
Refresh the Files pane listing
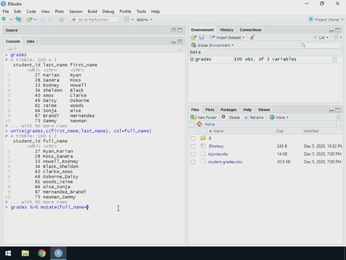[338, 117]
